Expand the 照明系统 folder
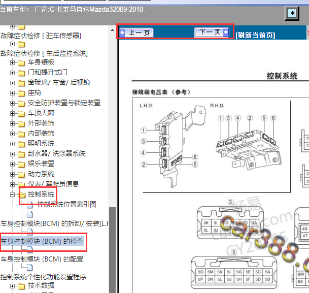 click(x=12, y=144)
